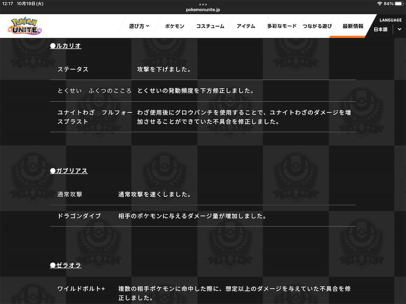The height and width of the screenshot is (304, 406).
Task: Open the 遊び方 dropdown menu
Action: [139, 26]
